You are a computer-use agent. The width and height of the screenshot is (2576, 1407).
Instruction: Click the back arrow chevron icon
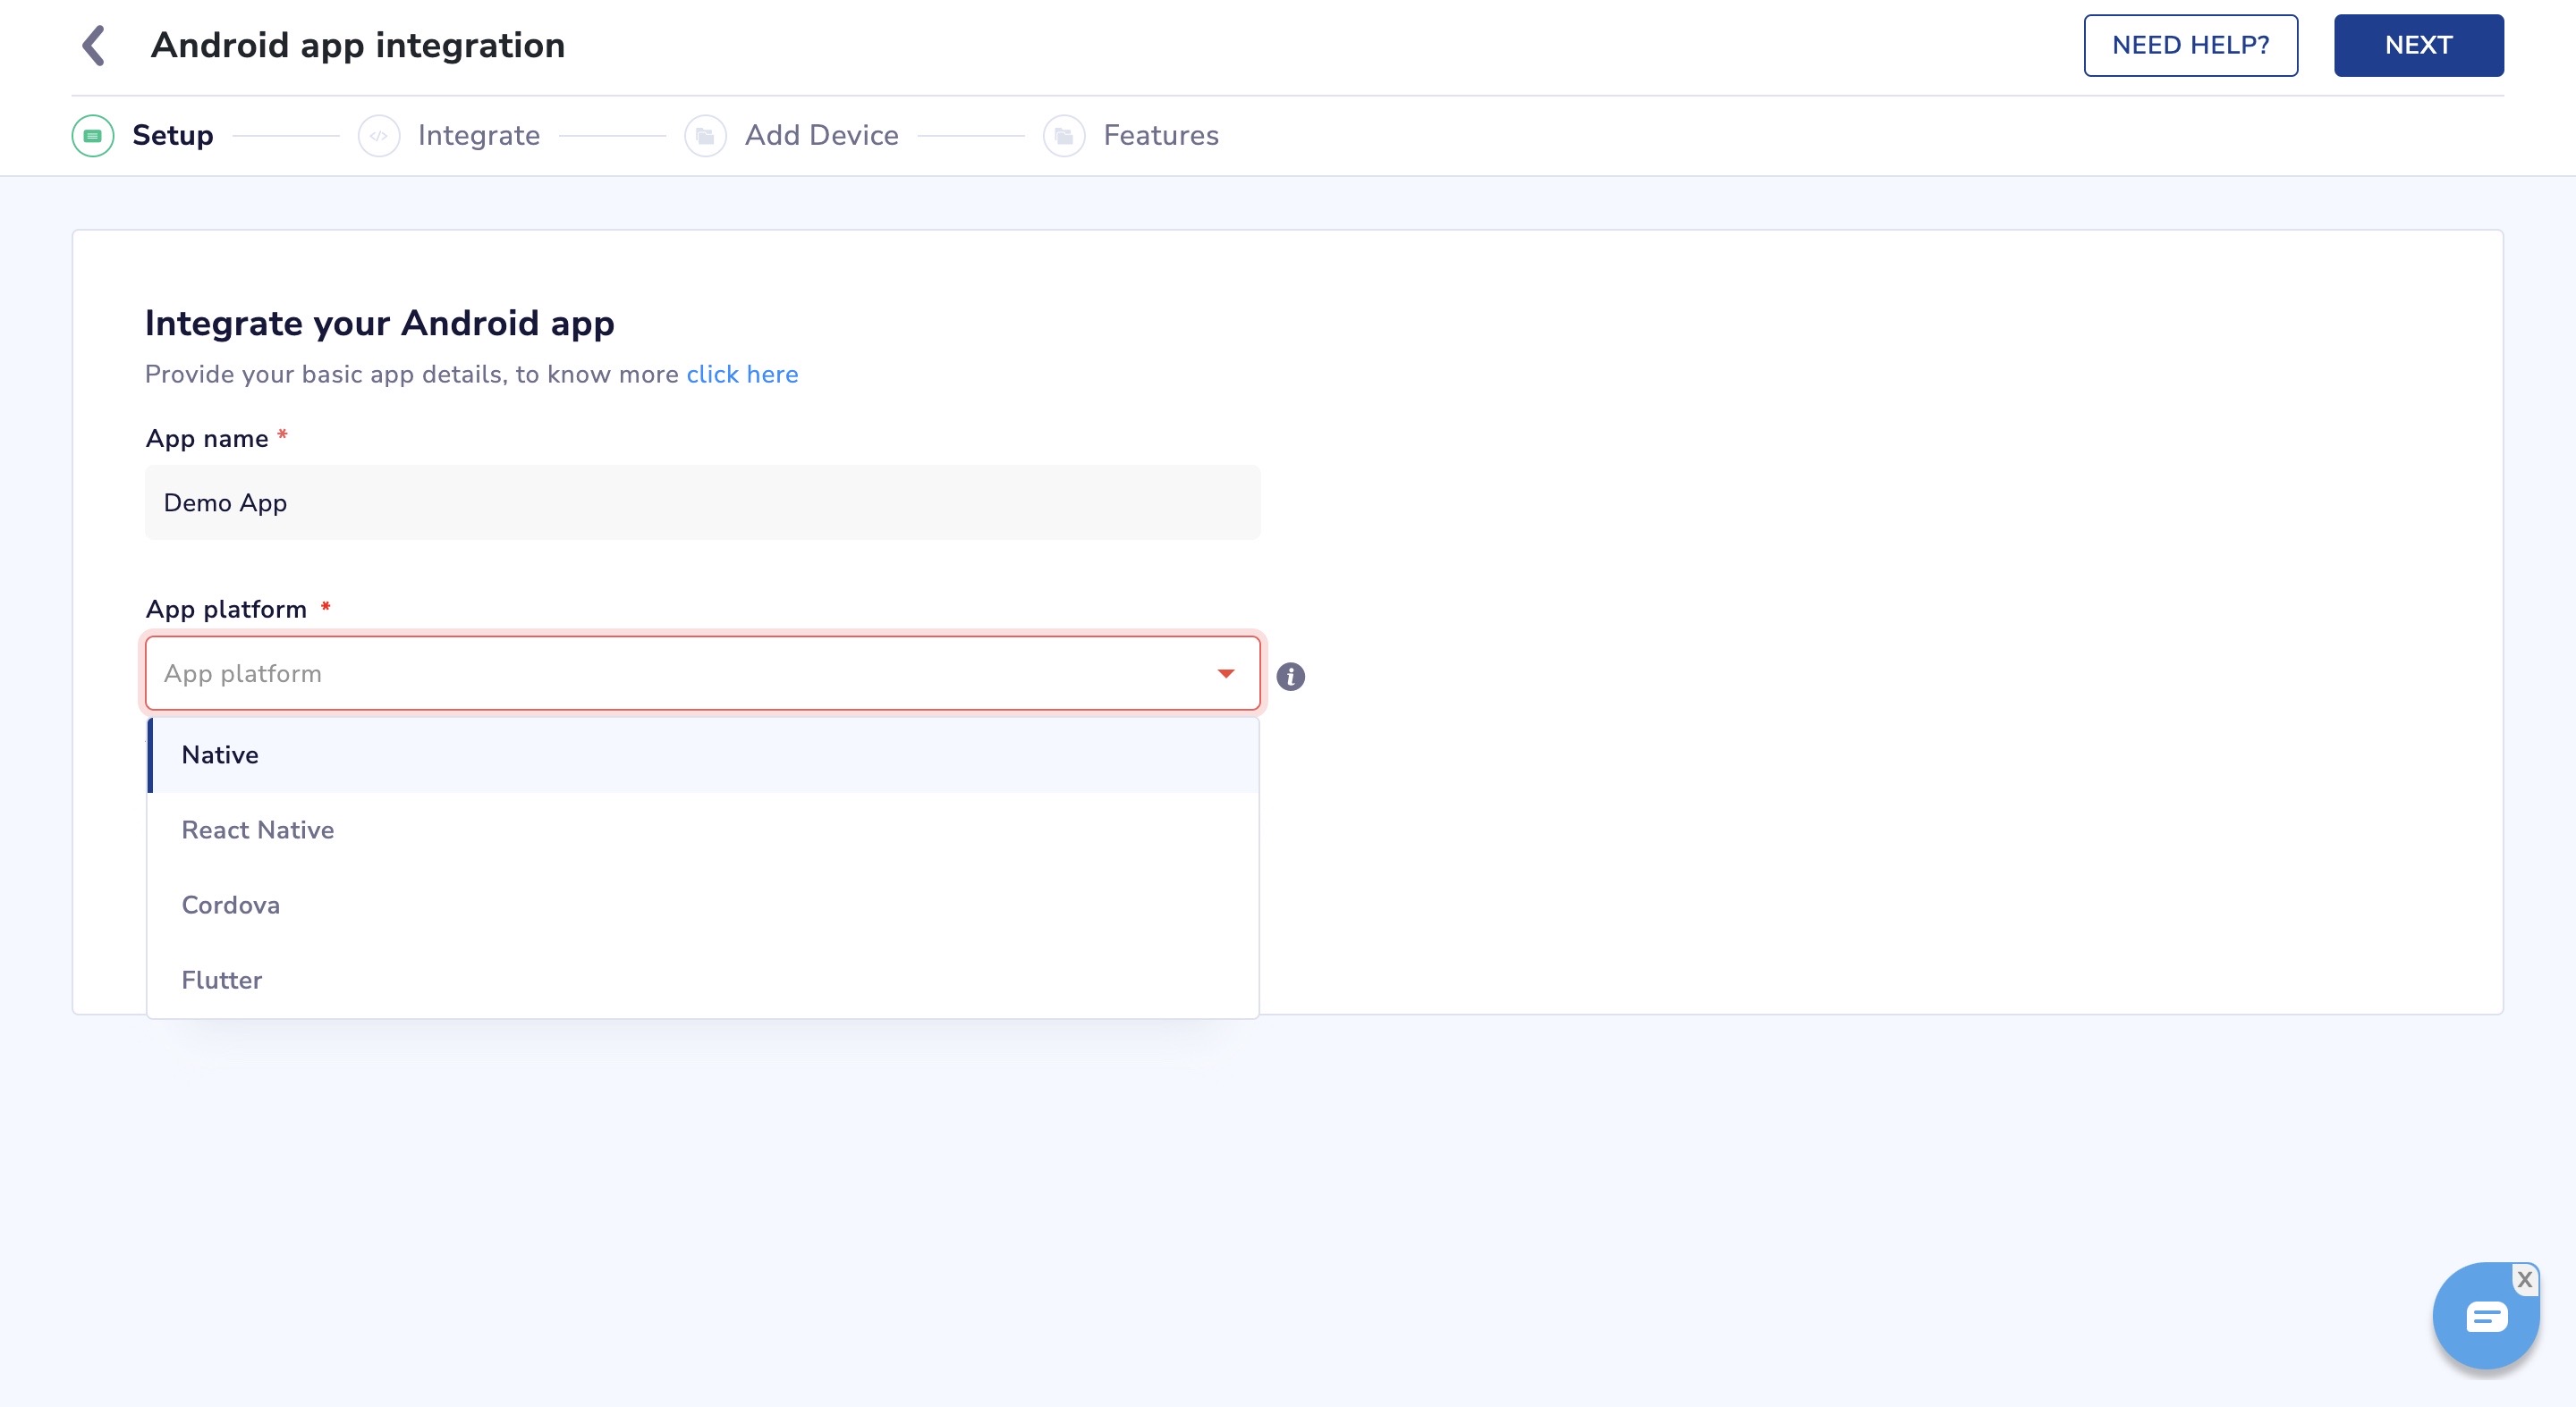coord(94,46)
